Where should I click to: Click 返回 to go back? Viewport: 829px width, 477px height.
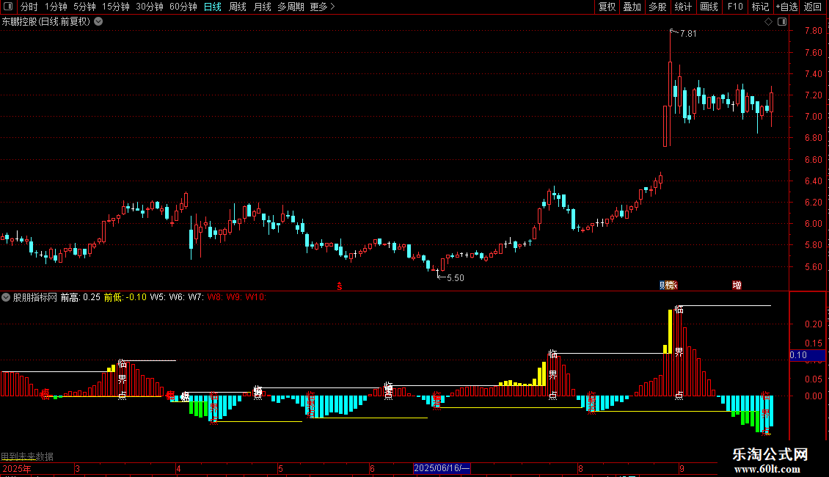coord(813,7)
